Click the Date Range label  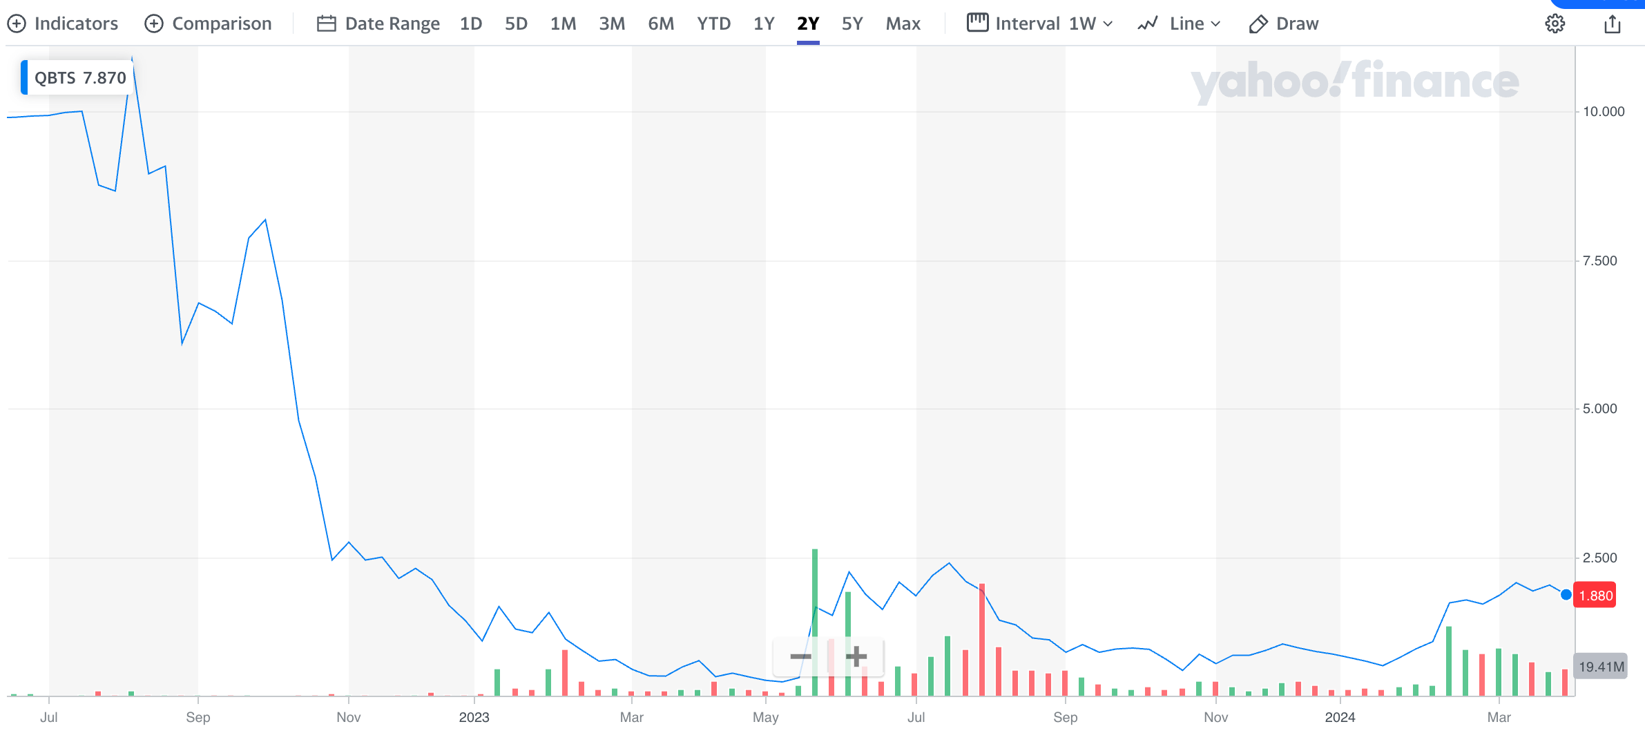tap(392, 23)
